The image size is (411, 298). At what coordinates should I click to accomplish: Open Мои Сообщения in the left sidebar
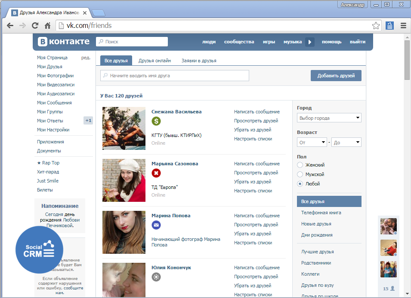tap(54, 103)
